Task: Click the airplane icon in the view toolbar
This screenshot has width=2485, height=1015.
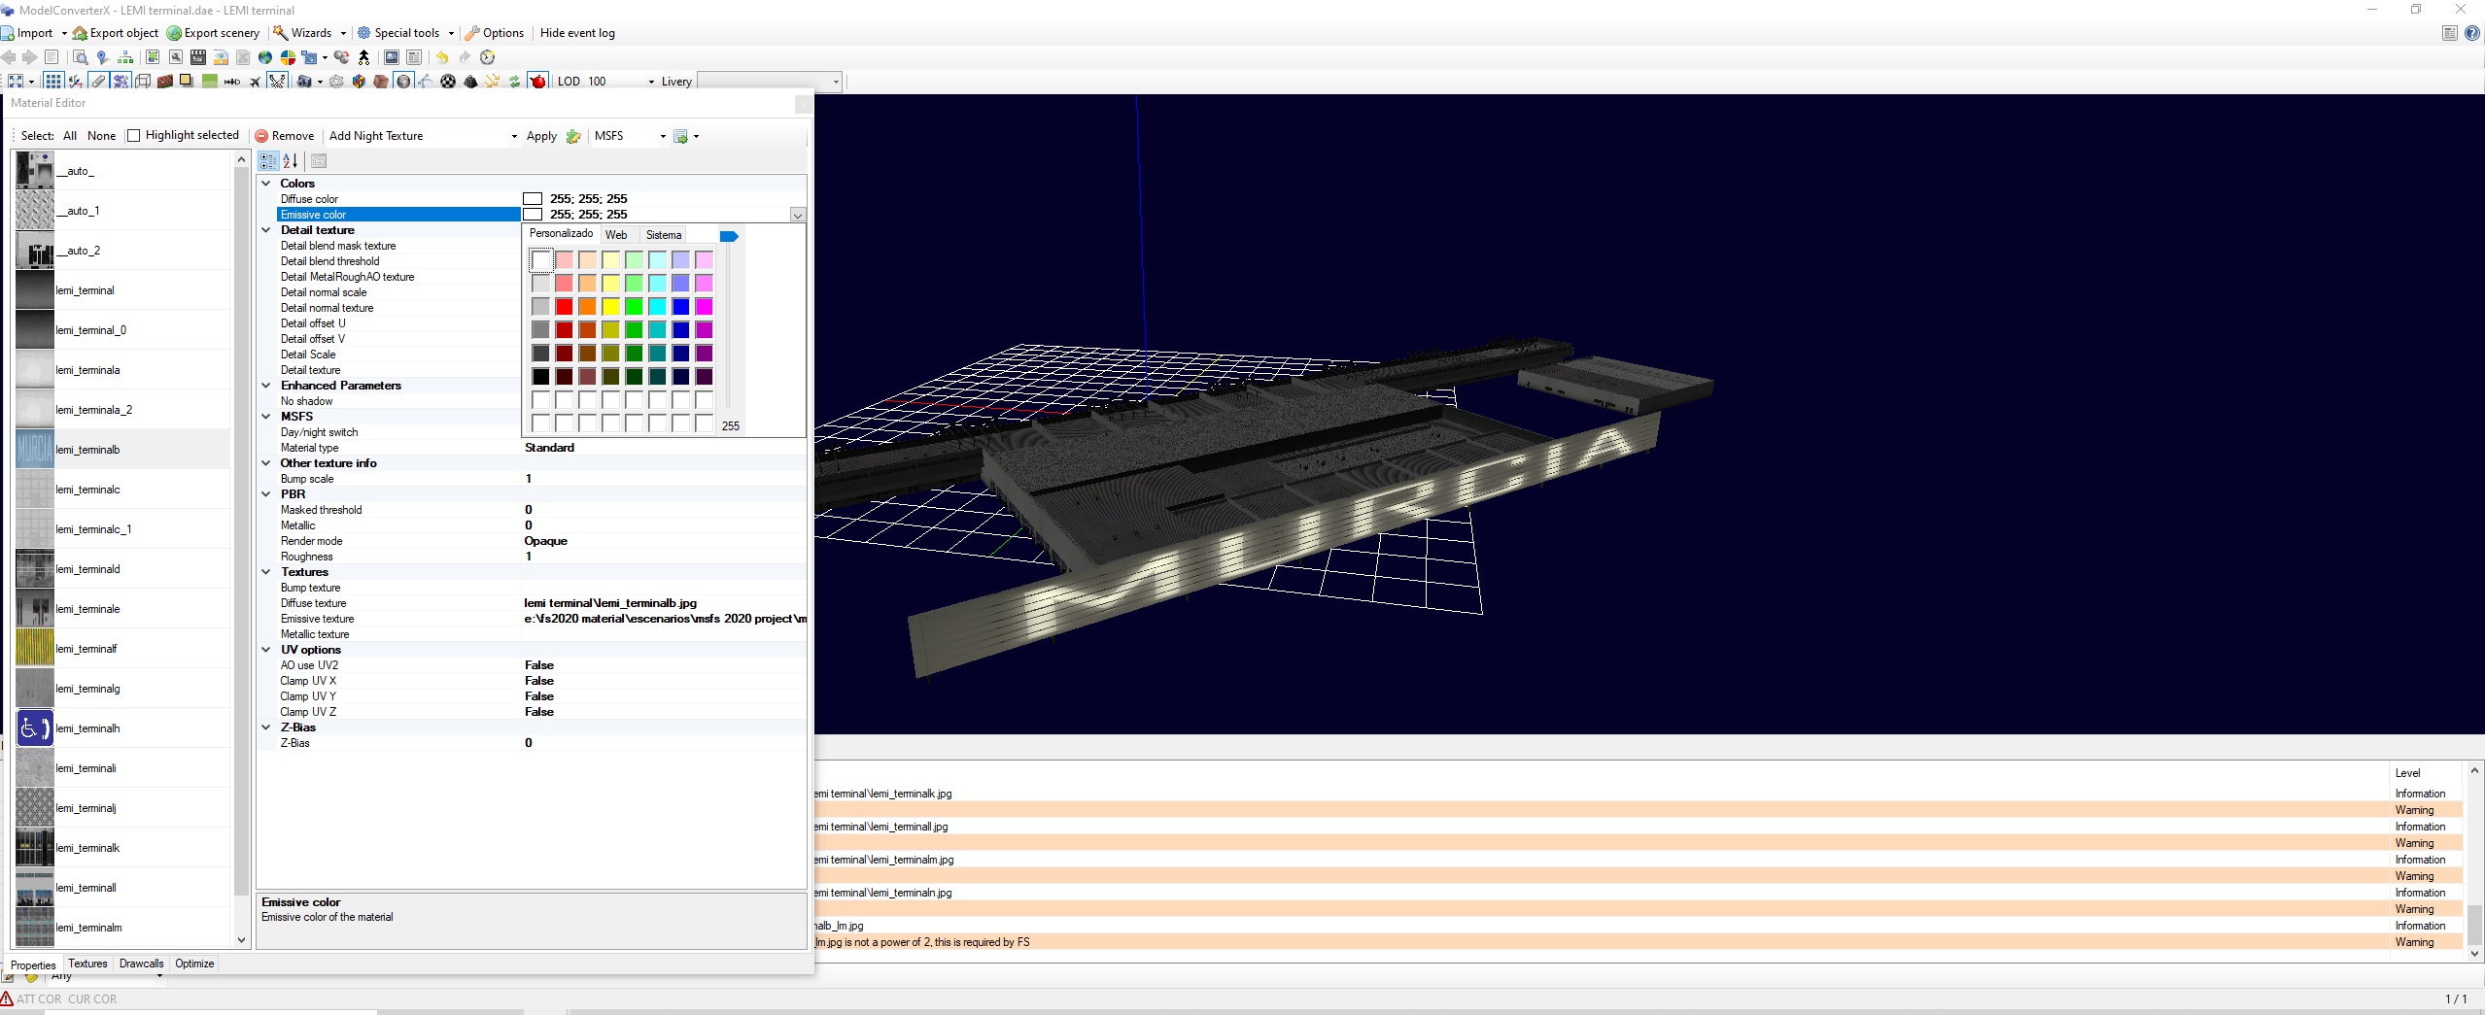Action: tap(255, 82)
